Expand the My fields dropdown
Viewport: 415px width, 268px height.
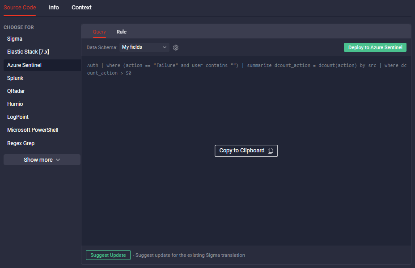tap(144, 47)
